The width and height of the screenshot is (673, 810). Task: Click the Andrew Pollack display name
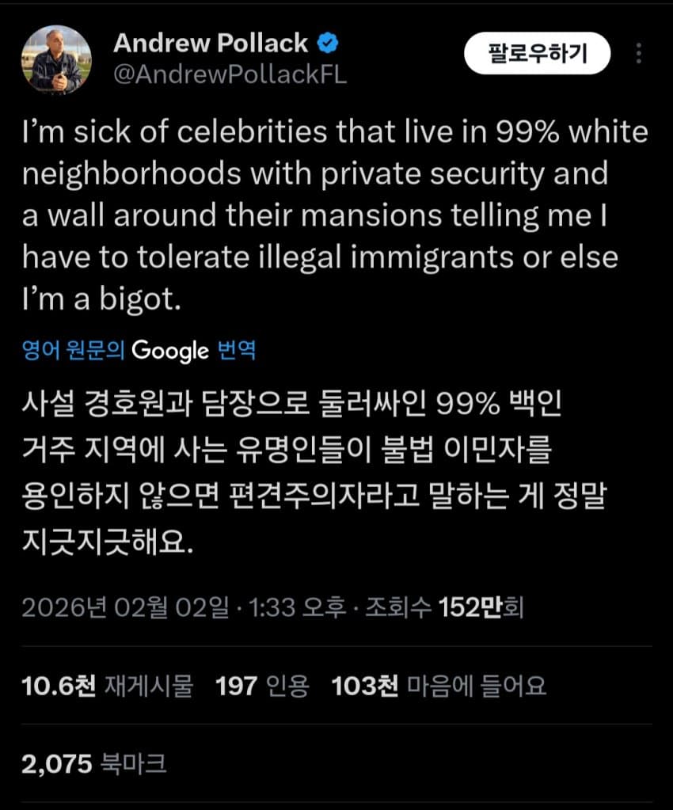(211, 44)
